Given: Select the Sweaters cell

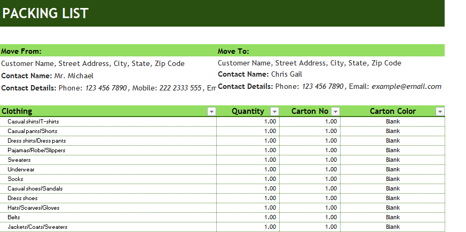Looking at the screenshot, I should coord(108,160).
